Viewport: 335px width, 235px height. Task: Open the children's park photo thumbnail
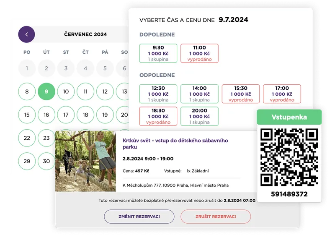85,161
